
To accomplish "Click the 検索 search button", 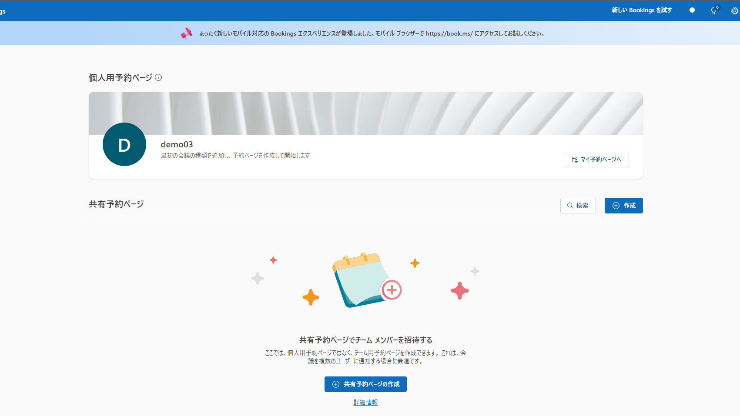I will [x=578, y=206].
